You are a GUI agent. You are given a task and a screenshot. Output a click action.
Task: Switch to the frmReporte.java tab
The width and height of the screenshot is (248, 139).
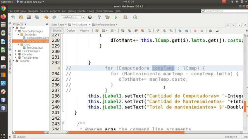pyautogui.click(x=105, y=25)
